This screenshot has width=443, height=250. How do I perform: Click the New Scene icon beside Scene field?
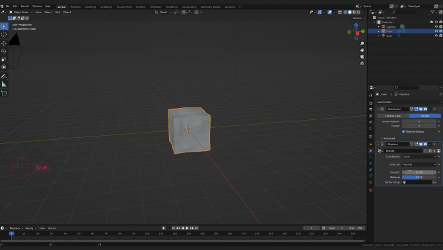[392, 6]
